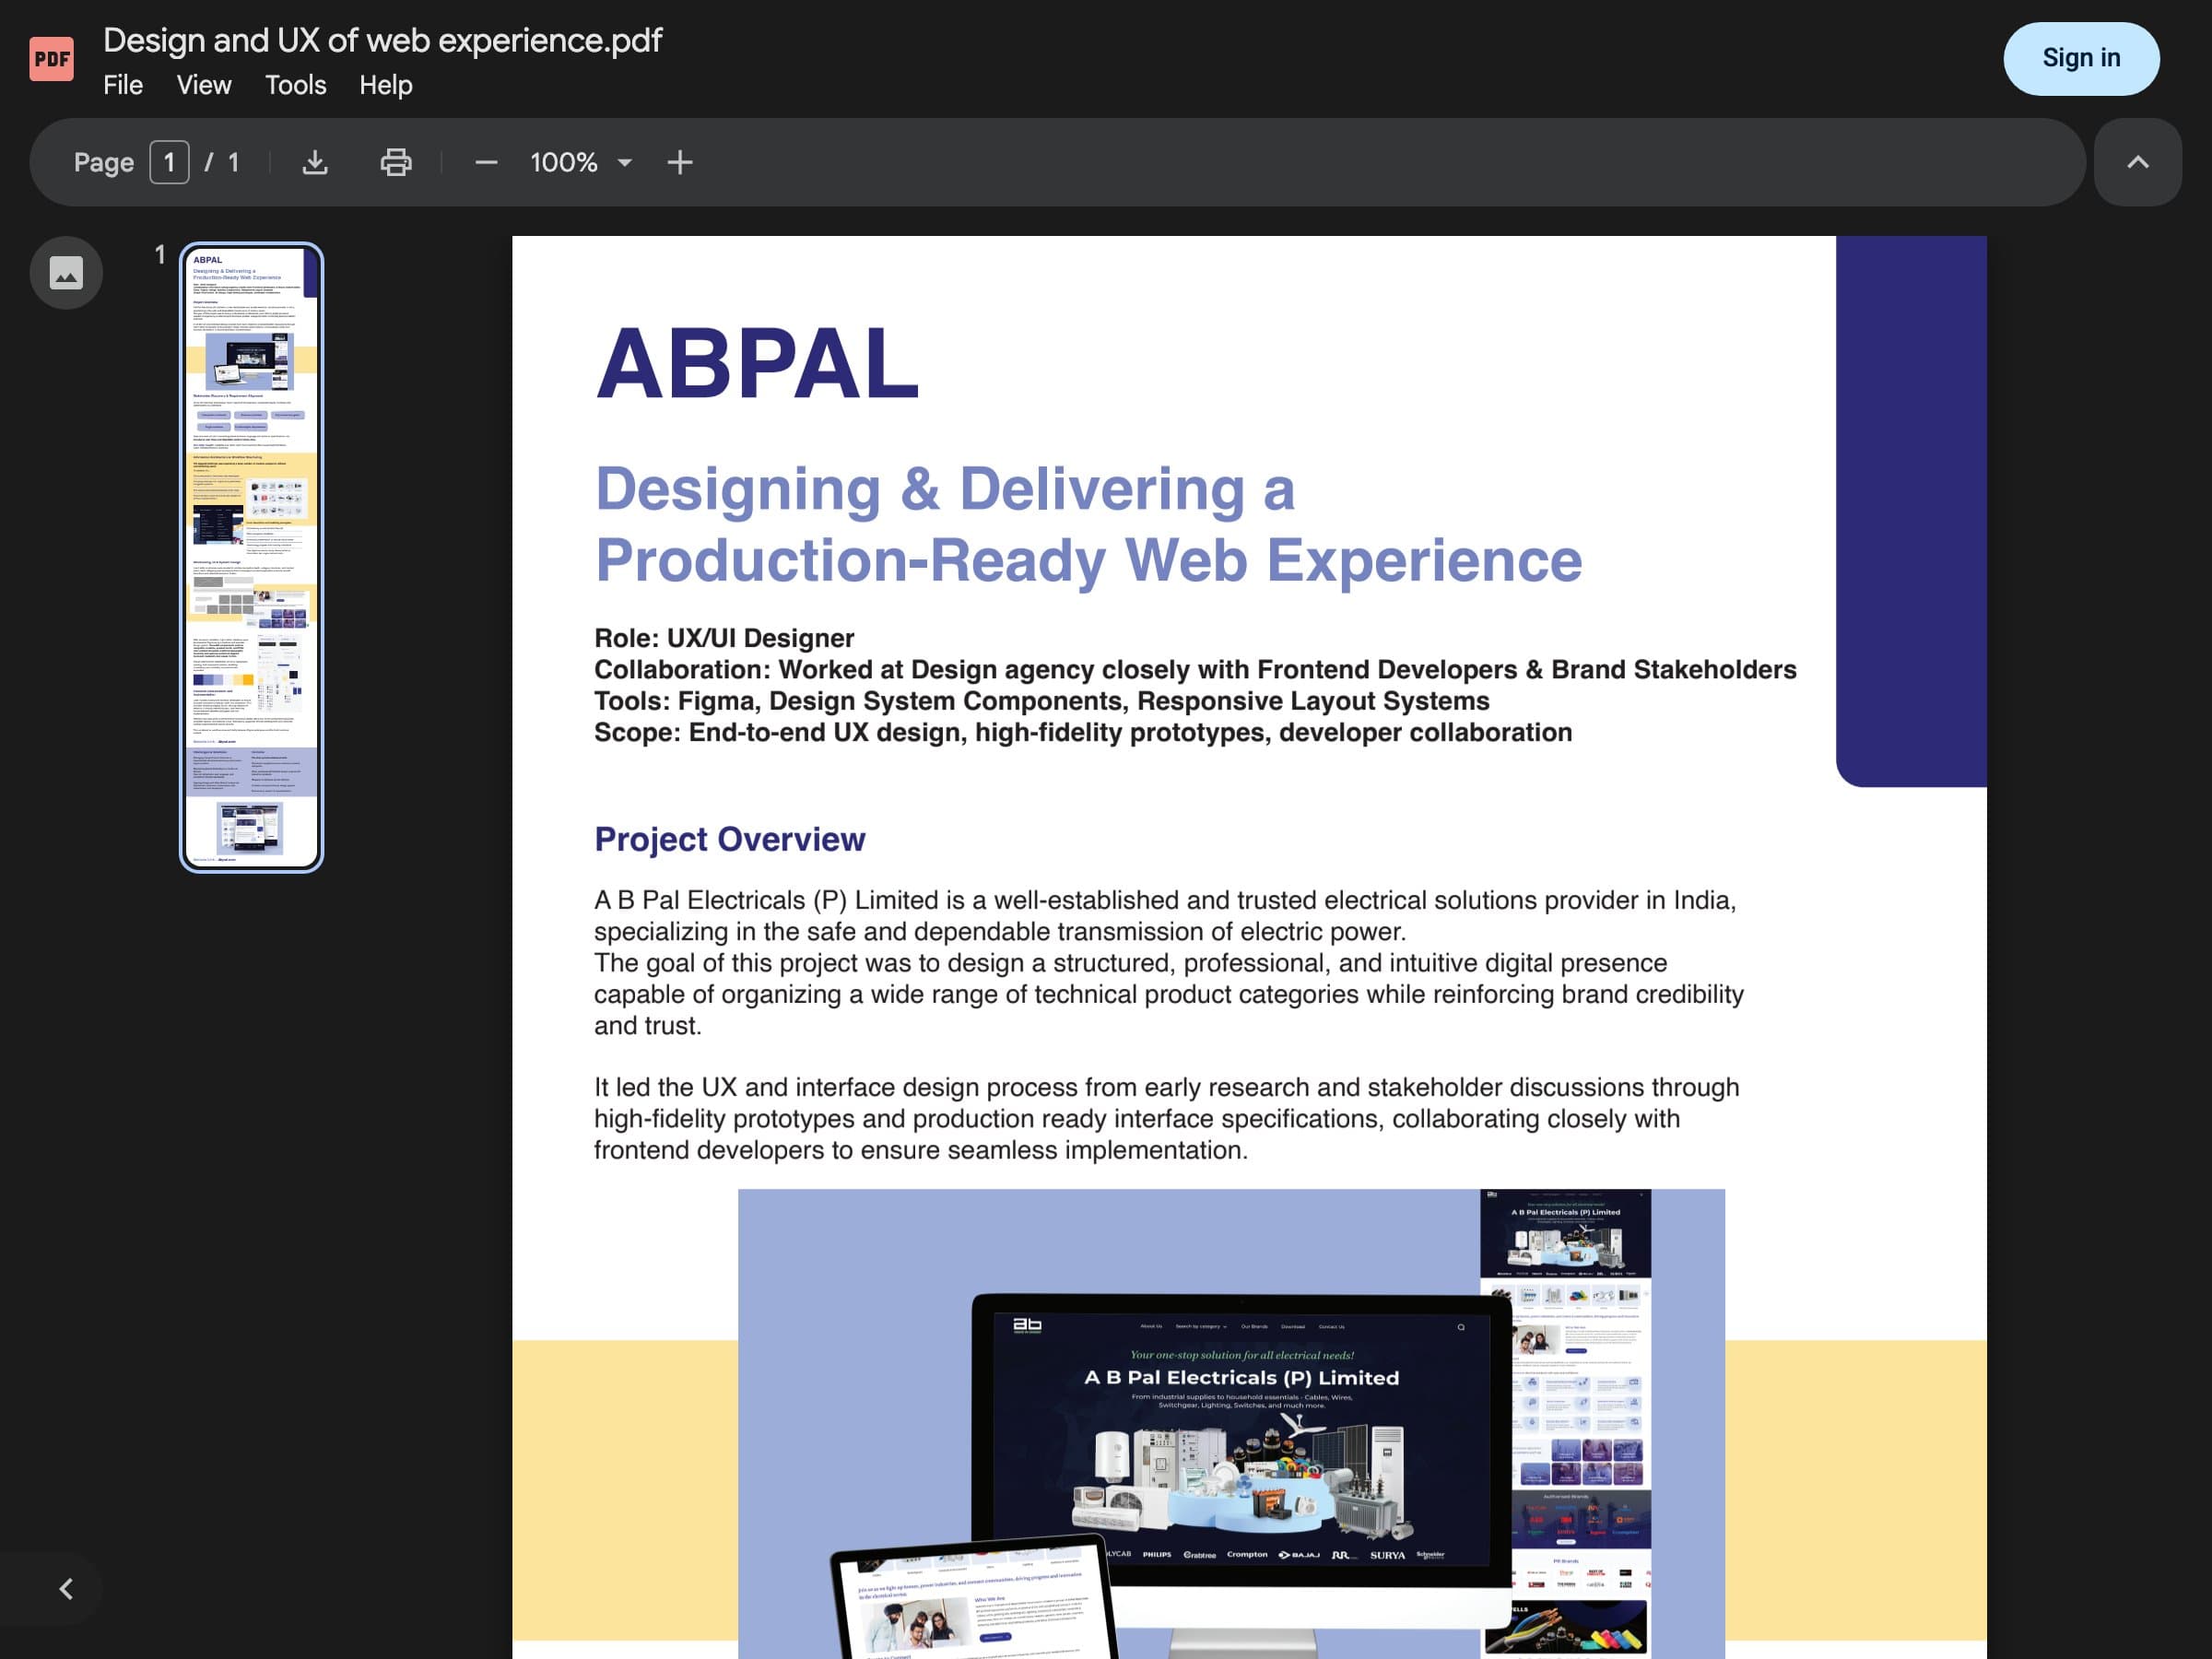Screen dimensions: 2212x1659
Task: Open the Tools menu
Action: 294,85
